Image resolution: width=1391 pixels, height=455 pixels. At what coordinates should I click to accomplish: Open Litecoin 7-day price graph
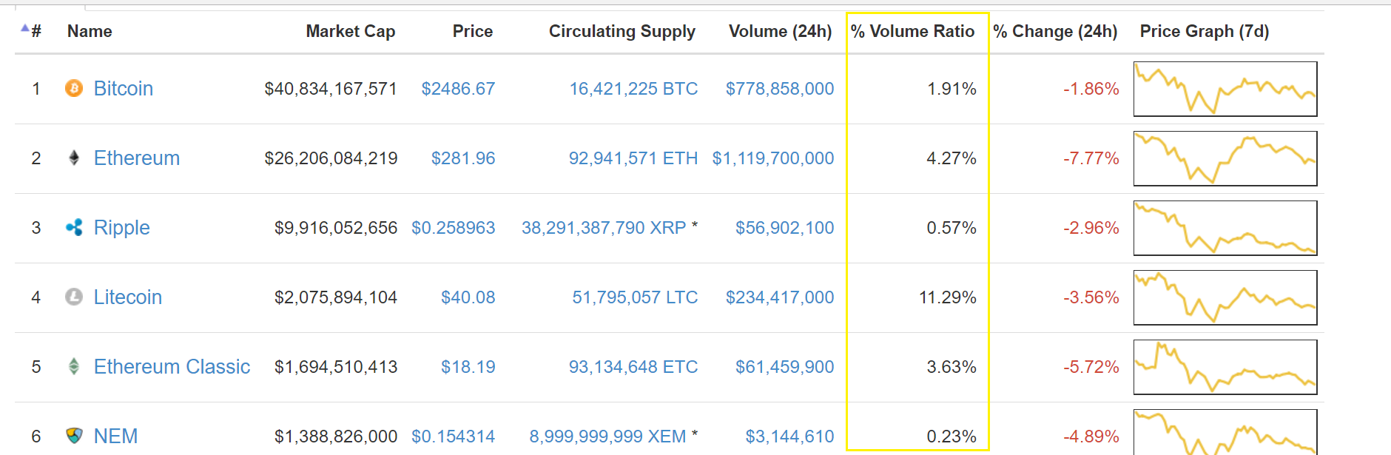click(x=1225, y=297)
